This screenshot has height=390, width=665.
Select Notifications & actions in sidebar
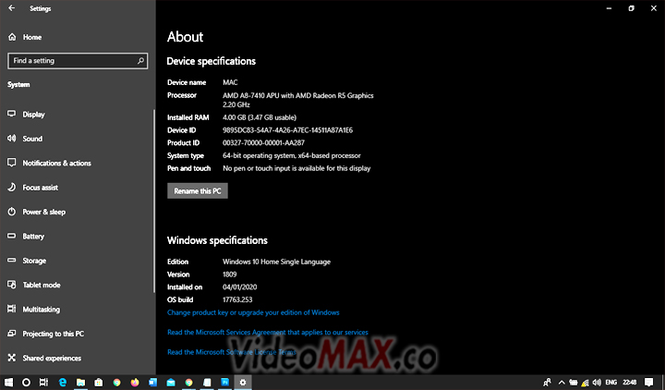click(x=57, y=163)
